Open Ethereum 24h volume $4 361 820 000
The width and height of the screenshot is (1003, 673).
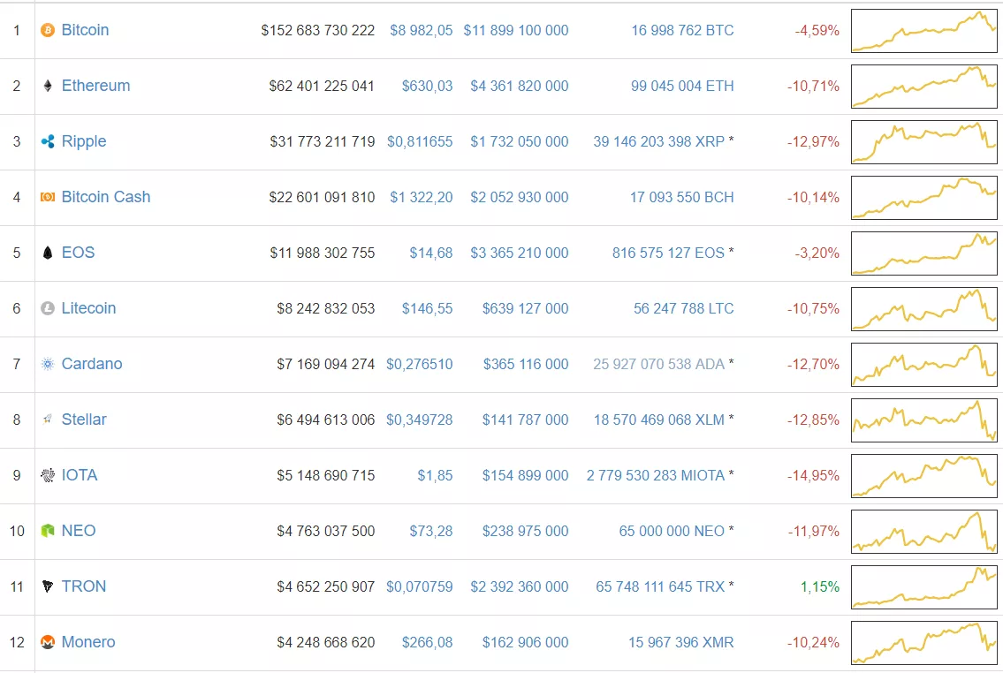tap(520, 86)
